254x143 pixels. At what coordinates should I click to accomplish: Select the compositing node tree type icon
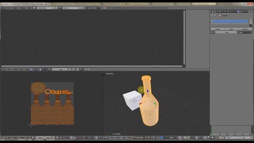point(34,70)
